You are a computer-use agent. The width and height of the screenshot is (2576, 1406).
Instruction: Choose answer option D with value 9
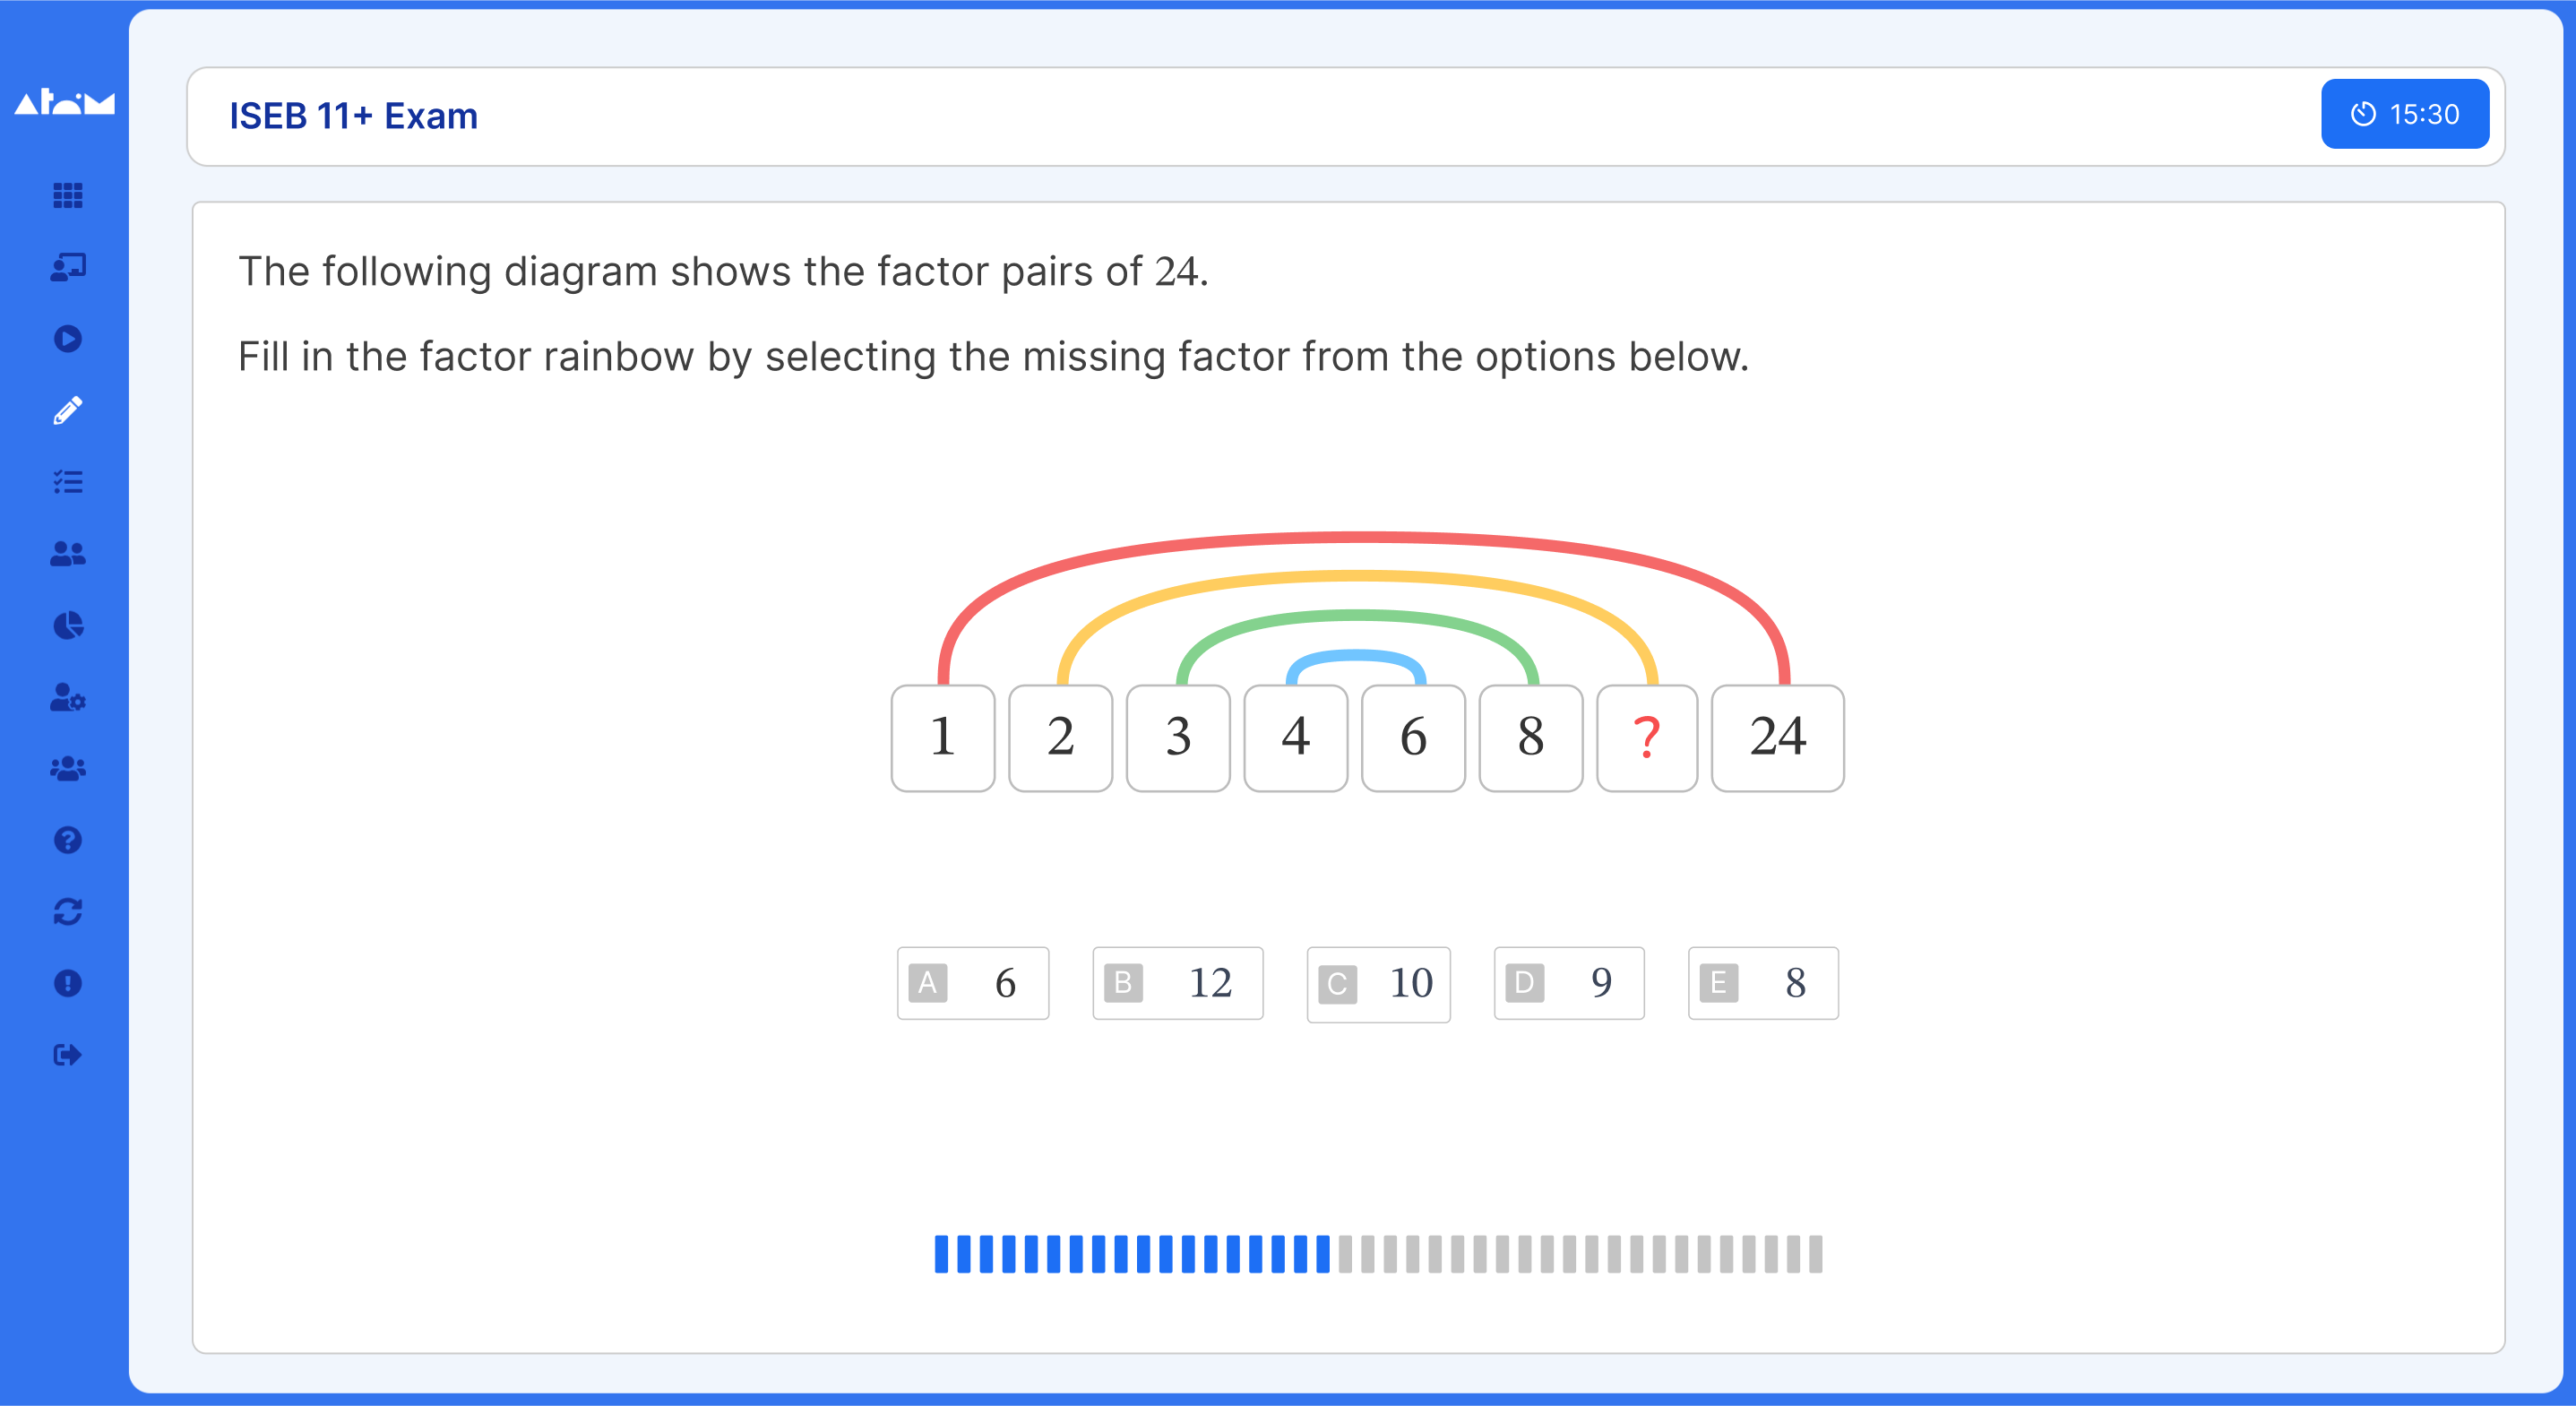click(1568, 983)
